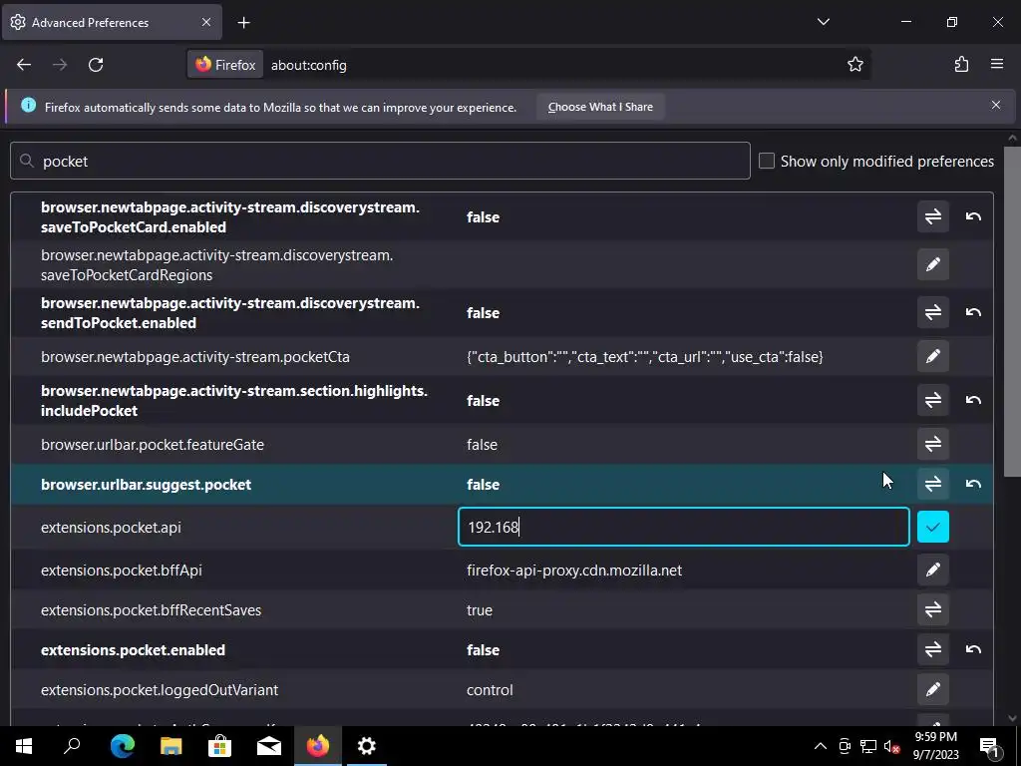The image size is (1021, 766).
Task: Toggle sendToPocket.enabled preference value
Action: 932,312
